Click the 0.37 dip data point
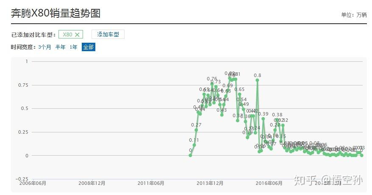 click(x=238, y=121)
